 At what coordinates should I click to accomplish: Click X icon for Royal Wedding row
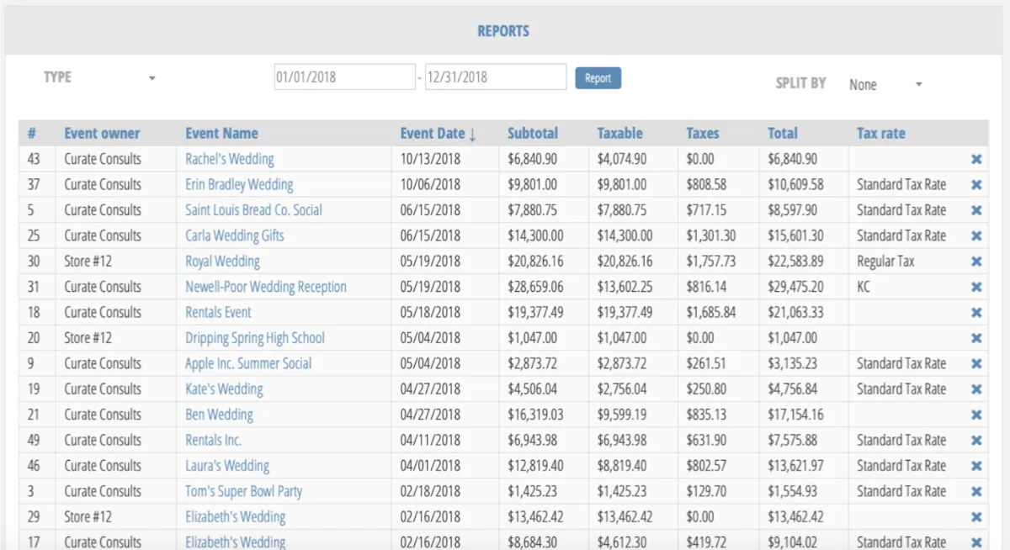coord(976,262)
